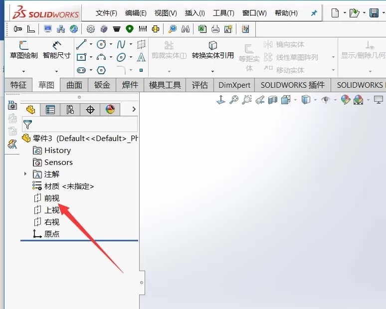Select the Straight Slot tool
The image size is (386, 309).
pos(81,70)
